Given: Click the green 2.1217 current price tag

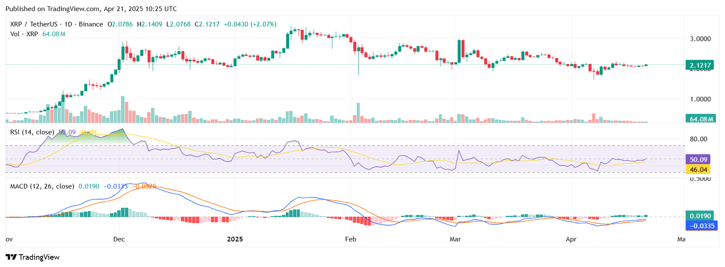Looking at the screenshot, I should pyautogui.click(x=700, y=65).
